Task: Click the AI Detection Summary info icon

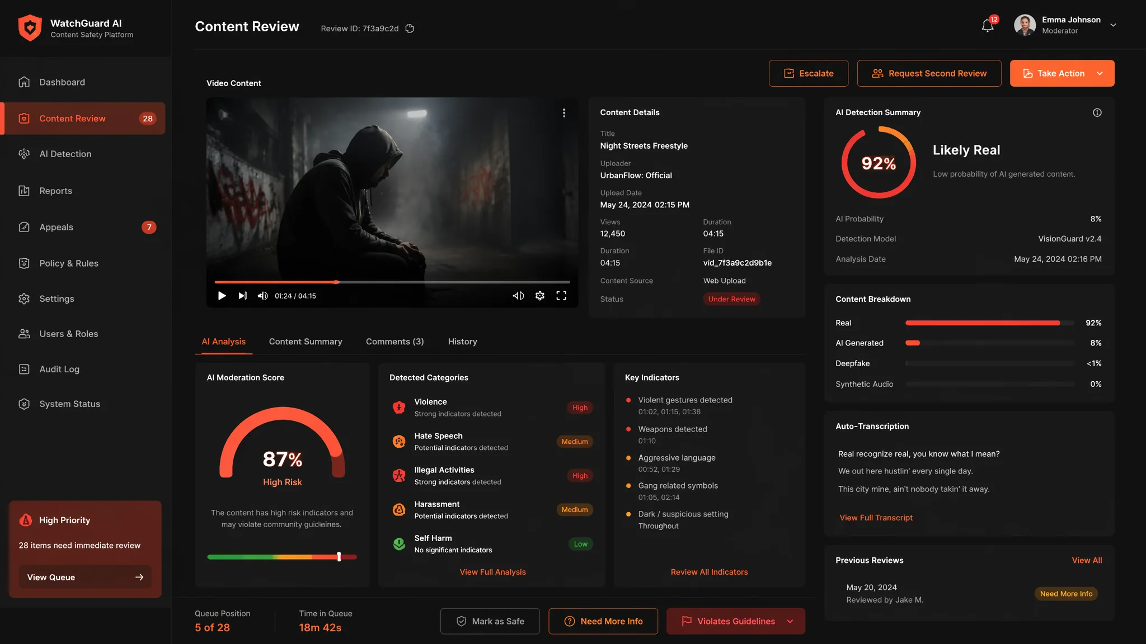Action: pyautogui.click(x=1097, y=112)
